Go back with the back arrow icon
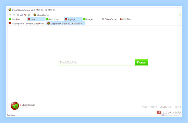This screenshot has height=123, width=188. click(10, 15)
